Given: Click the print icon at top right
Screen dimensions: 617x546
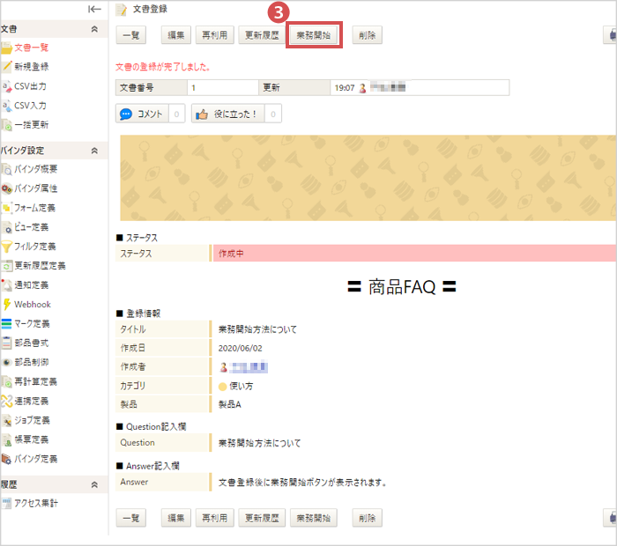Looking at the screenshot, I should coord(612,35).
